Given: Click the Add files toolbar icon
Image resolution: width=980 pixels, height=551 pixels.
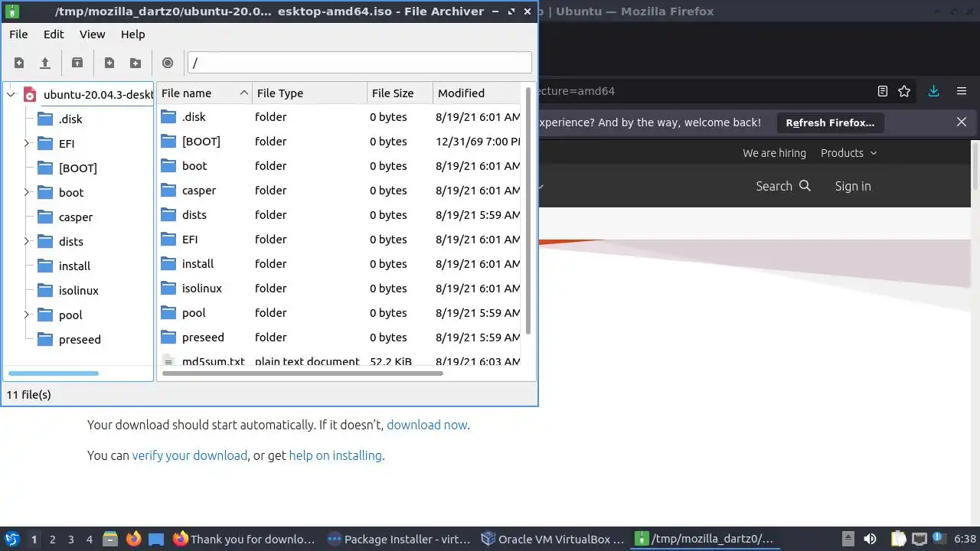Looking at the screenshot, I should click(109, 63).
